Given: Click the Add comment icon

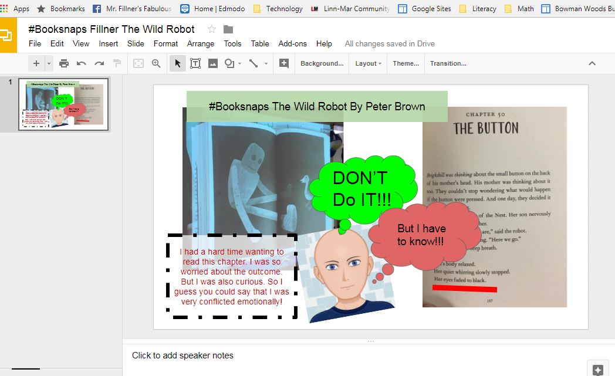Looking at the screenshot, I should (x=284, y=63).
